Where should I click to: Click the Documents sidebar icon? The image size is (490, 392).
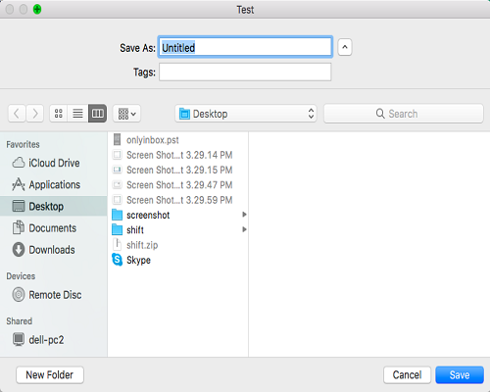pos(19,227)
